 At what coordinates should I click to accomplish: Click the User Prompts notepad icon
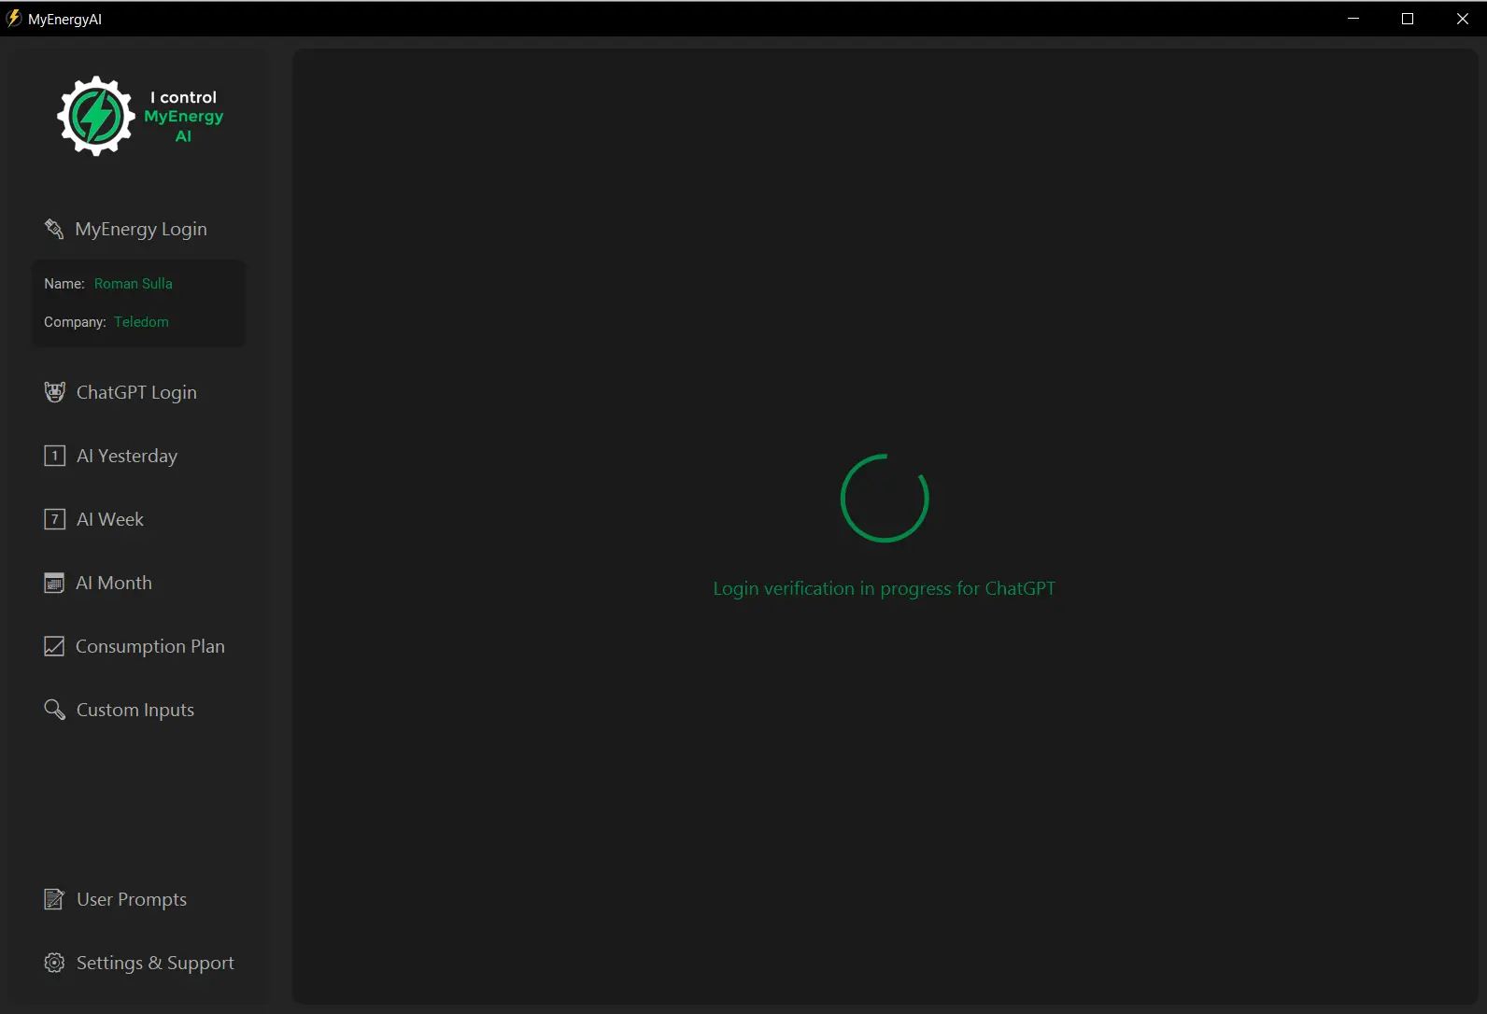click(54, 899)
